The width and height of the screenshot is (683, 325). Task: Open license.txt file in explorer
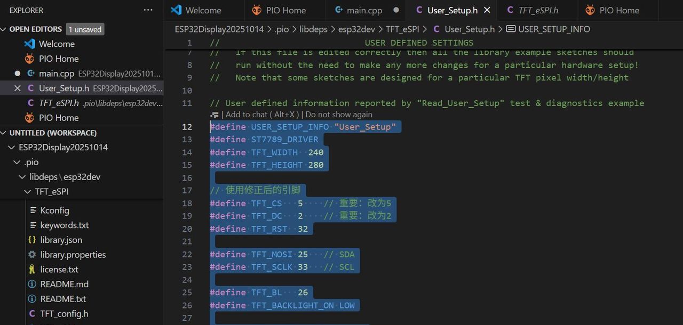[x=59, y=270]
